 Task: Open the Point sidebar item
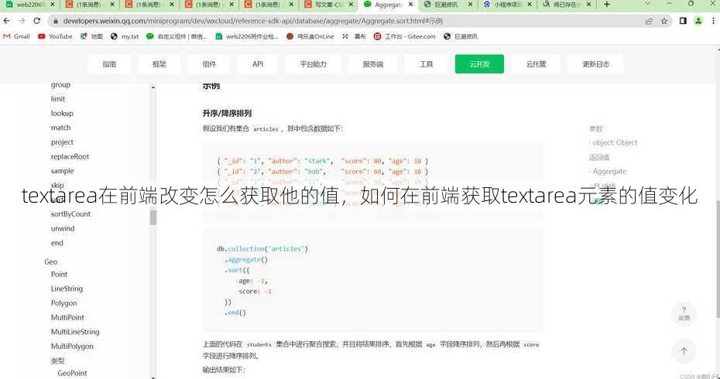[x=60, y=275]
